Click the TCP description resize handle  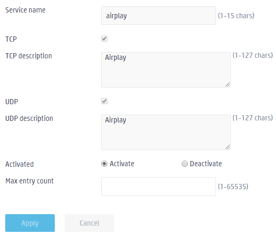tap(227, 84)
